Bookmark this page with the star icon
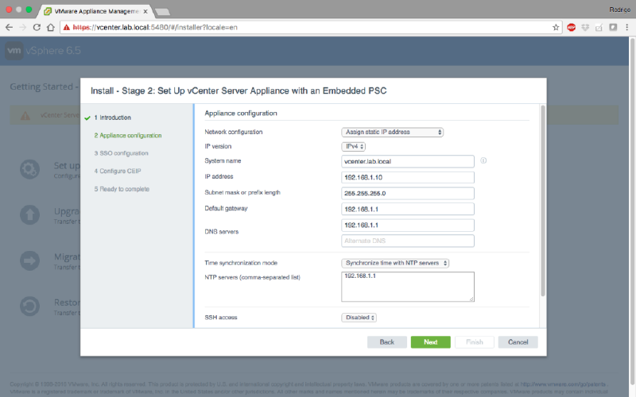This screenshot has height=397, width=636. point(556,27)
